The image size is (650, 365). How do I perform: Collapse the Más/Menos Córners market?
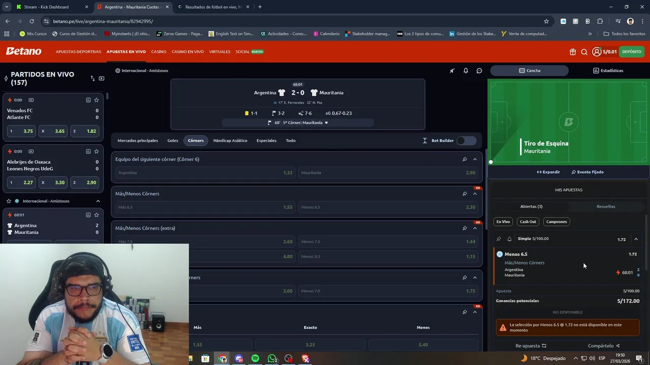tap(475, 194)
